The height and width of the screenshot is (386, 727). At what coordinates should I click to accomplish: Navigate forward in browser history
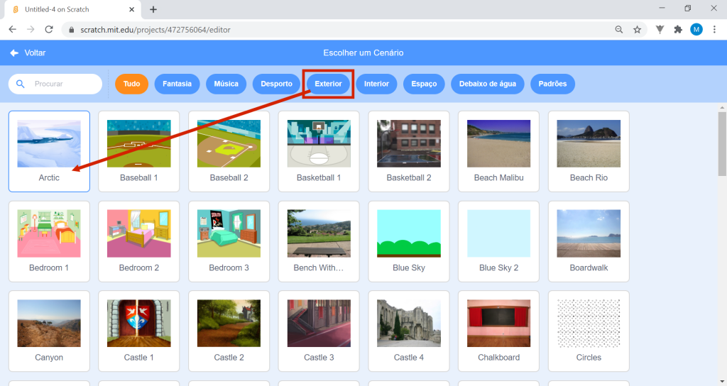coord(31,29)
